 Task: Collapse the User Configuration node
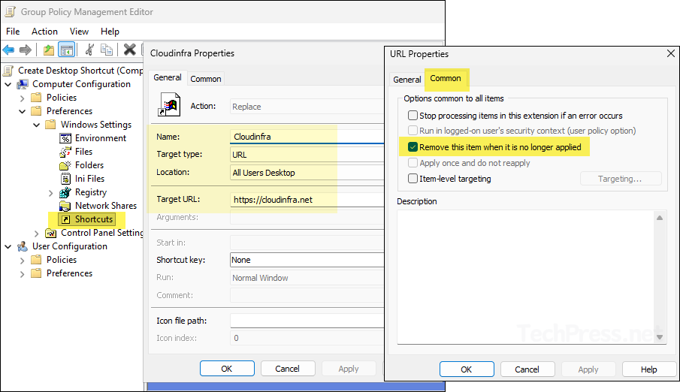coord(8,247)
